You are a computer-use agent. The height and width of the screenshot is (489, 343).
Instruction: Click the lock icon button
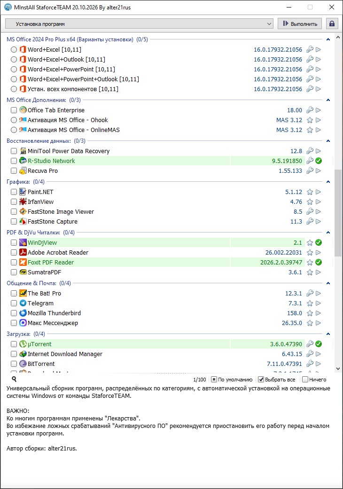click(332, 23)
